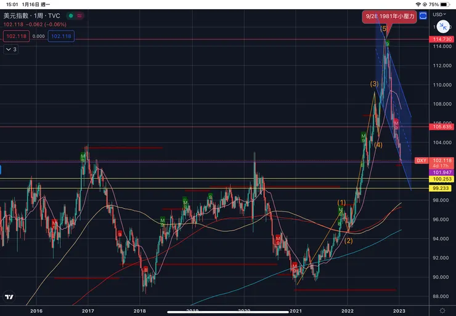Screen dimensions: 456x316
Task: Click the 112.000 price axis value
Action: click(x=442, y=66)
